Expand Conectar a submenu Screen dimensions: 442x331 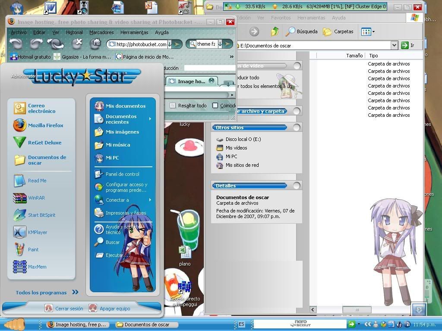pyautogui.click(x=150, y=200)
